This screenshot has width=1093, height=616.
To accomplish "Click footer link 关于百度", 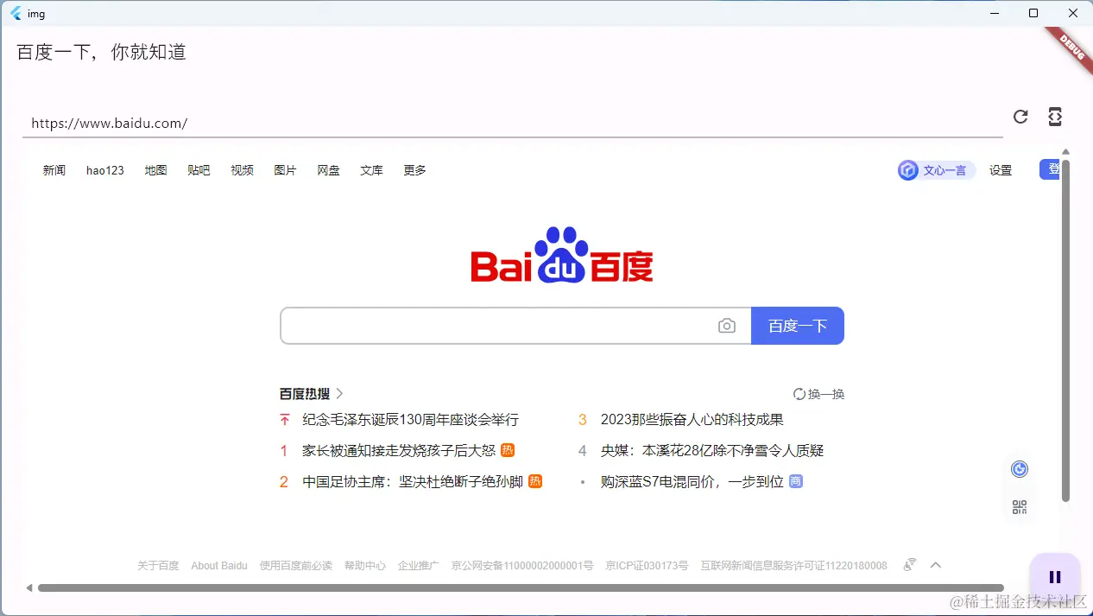I will point(158,566).
